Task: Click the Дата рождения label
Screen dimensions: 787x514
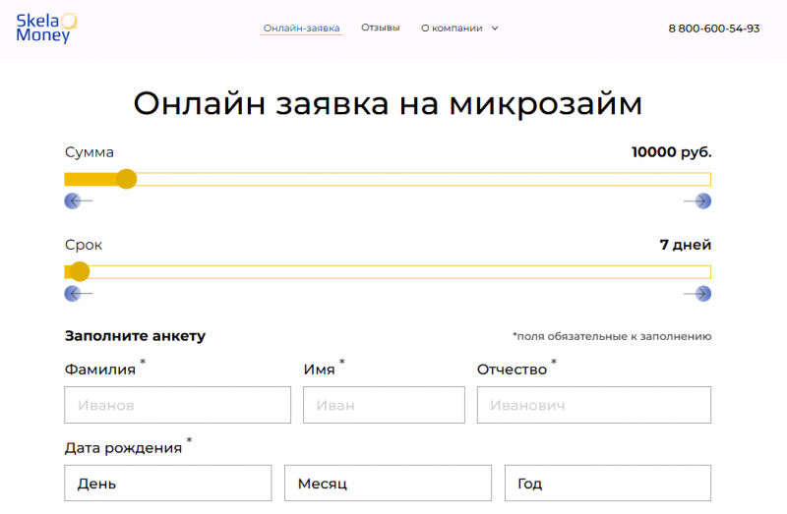Action: point(124,448)
